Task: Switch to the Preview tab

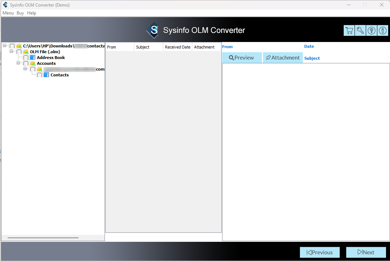Action: (x=242, y=58)
